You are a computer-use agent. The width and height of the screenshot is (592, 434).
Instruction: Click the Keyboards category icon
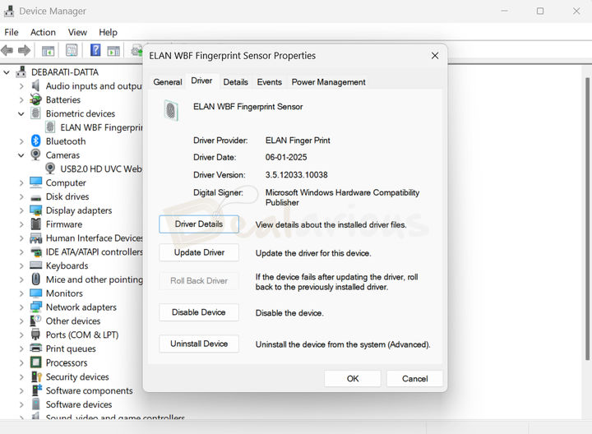tap(36, 265)
